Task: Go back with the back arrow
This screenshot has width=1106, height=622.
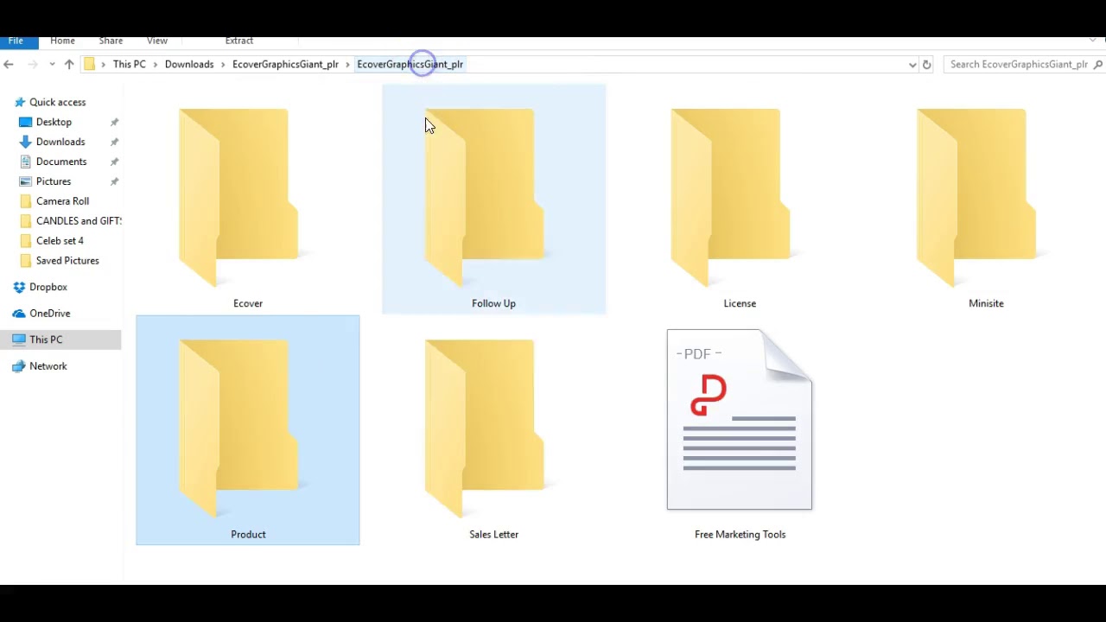Action: pyautogui.click(x=9, y=64)
